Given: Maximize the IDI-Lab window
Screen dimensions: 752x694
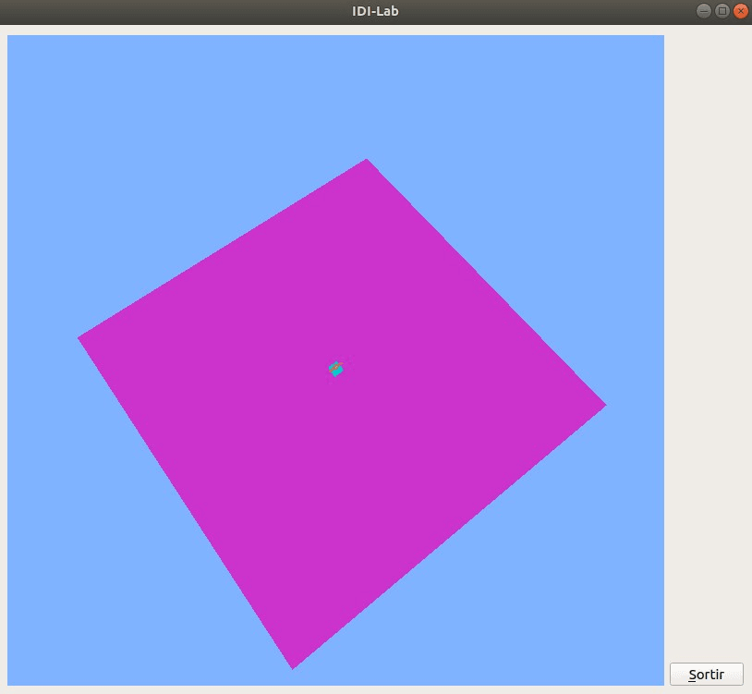Looking at the screenshot, I should click(x=722, y=11).
